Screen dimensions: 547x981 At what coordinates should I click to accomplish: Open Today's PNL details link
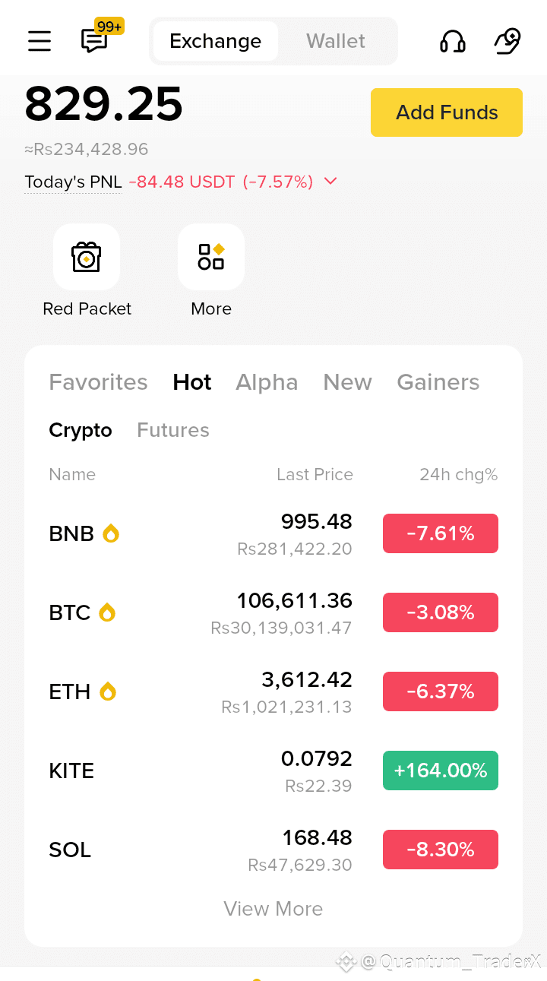point(73,182)
